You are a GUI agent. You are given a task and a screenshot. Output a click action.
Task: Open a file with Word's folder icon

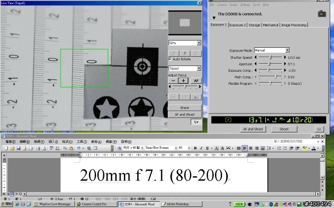point(13,148)
